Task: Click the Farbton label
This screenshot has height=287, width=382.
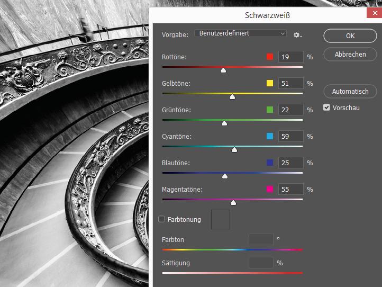Action: (x=173, y=239)
